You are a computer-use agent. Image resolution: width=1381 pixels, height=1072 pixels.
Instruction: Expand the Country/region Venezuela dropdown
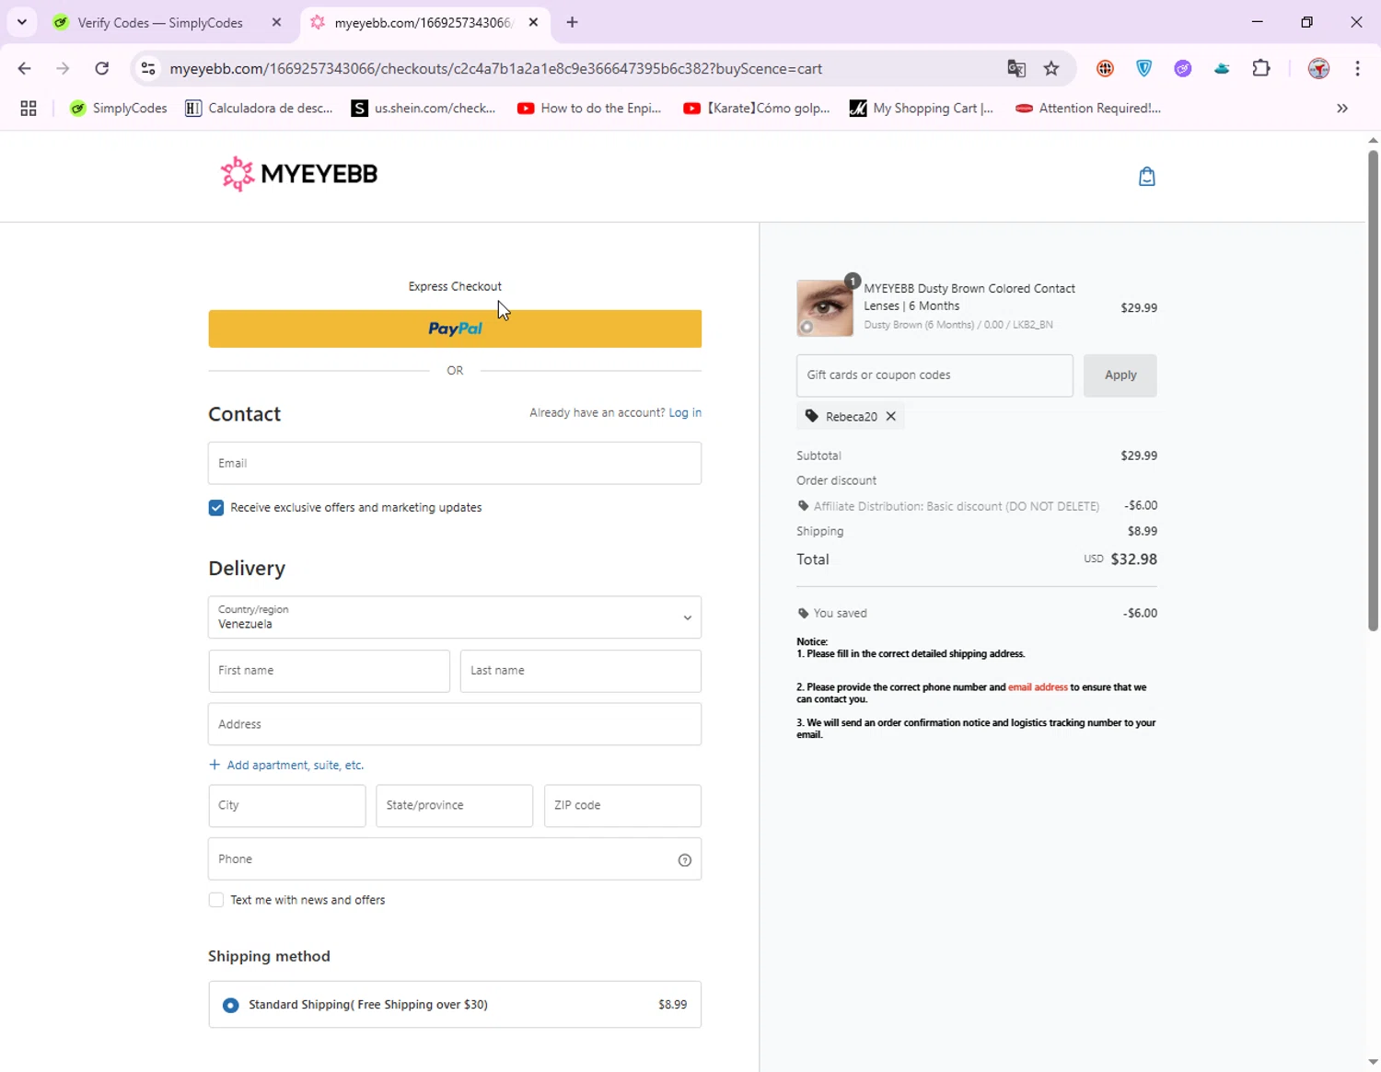coord(455,617)
